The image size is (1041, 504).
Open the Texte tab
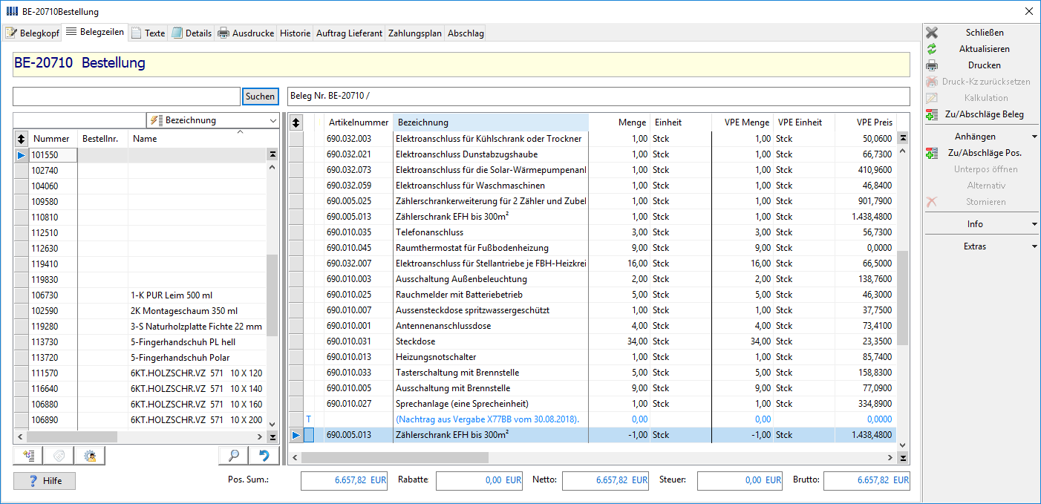pos(148,33)
